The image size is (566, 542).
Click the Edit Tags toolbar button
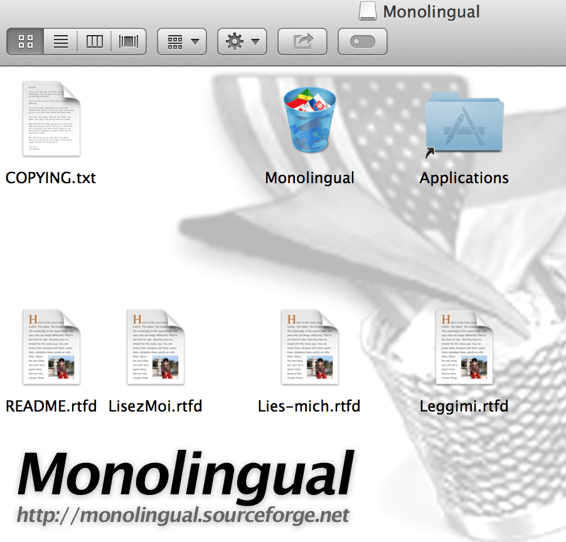(363, 42)
